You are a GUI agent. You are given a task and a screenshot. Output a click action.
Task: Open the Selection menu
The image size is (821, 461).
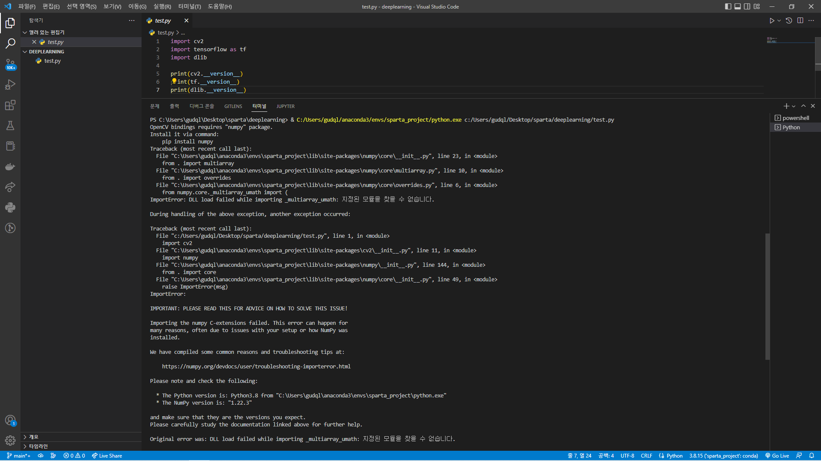(81, 6)
